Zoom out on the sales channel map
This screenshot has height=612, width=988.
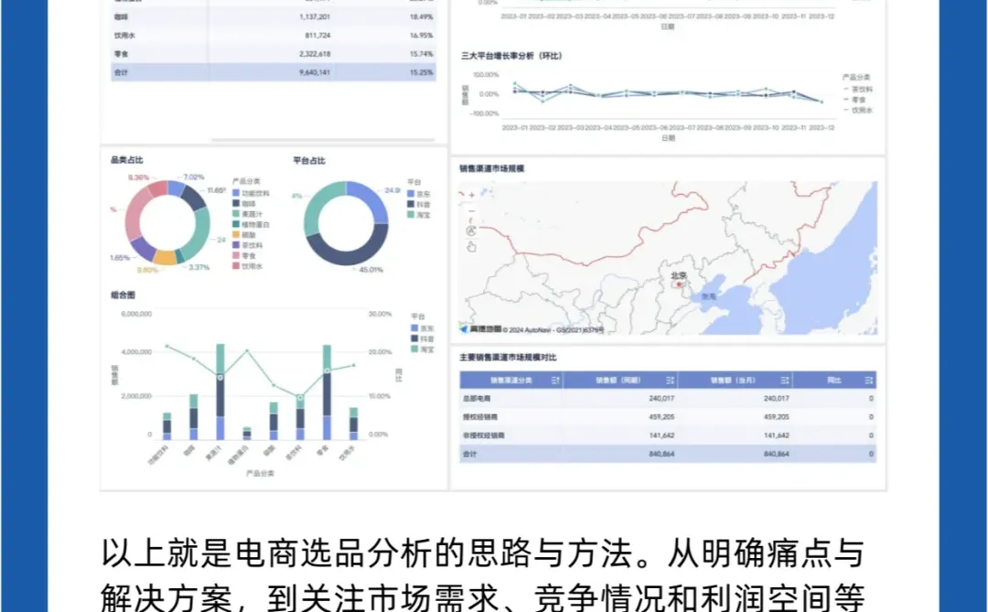point(471,211)
